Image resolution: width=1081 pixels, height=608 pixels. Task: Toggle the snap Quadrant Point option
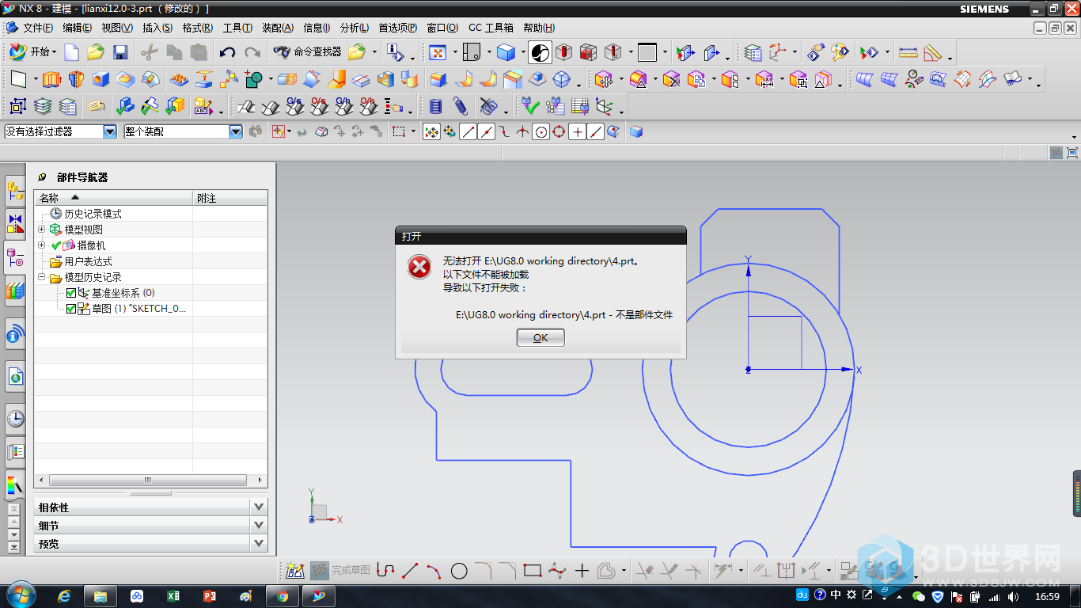tap(559, 132)
